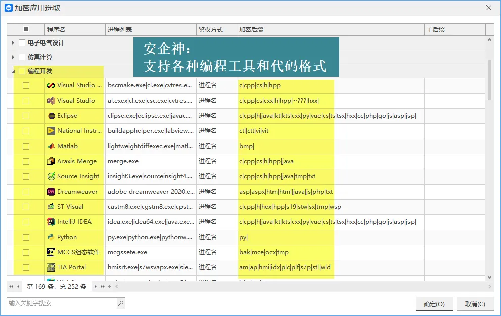Click the National Instruments yellow icon

pos(51,131)
